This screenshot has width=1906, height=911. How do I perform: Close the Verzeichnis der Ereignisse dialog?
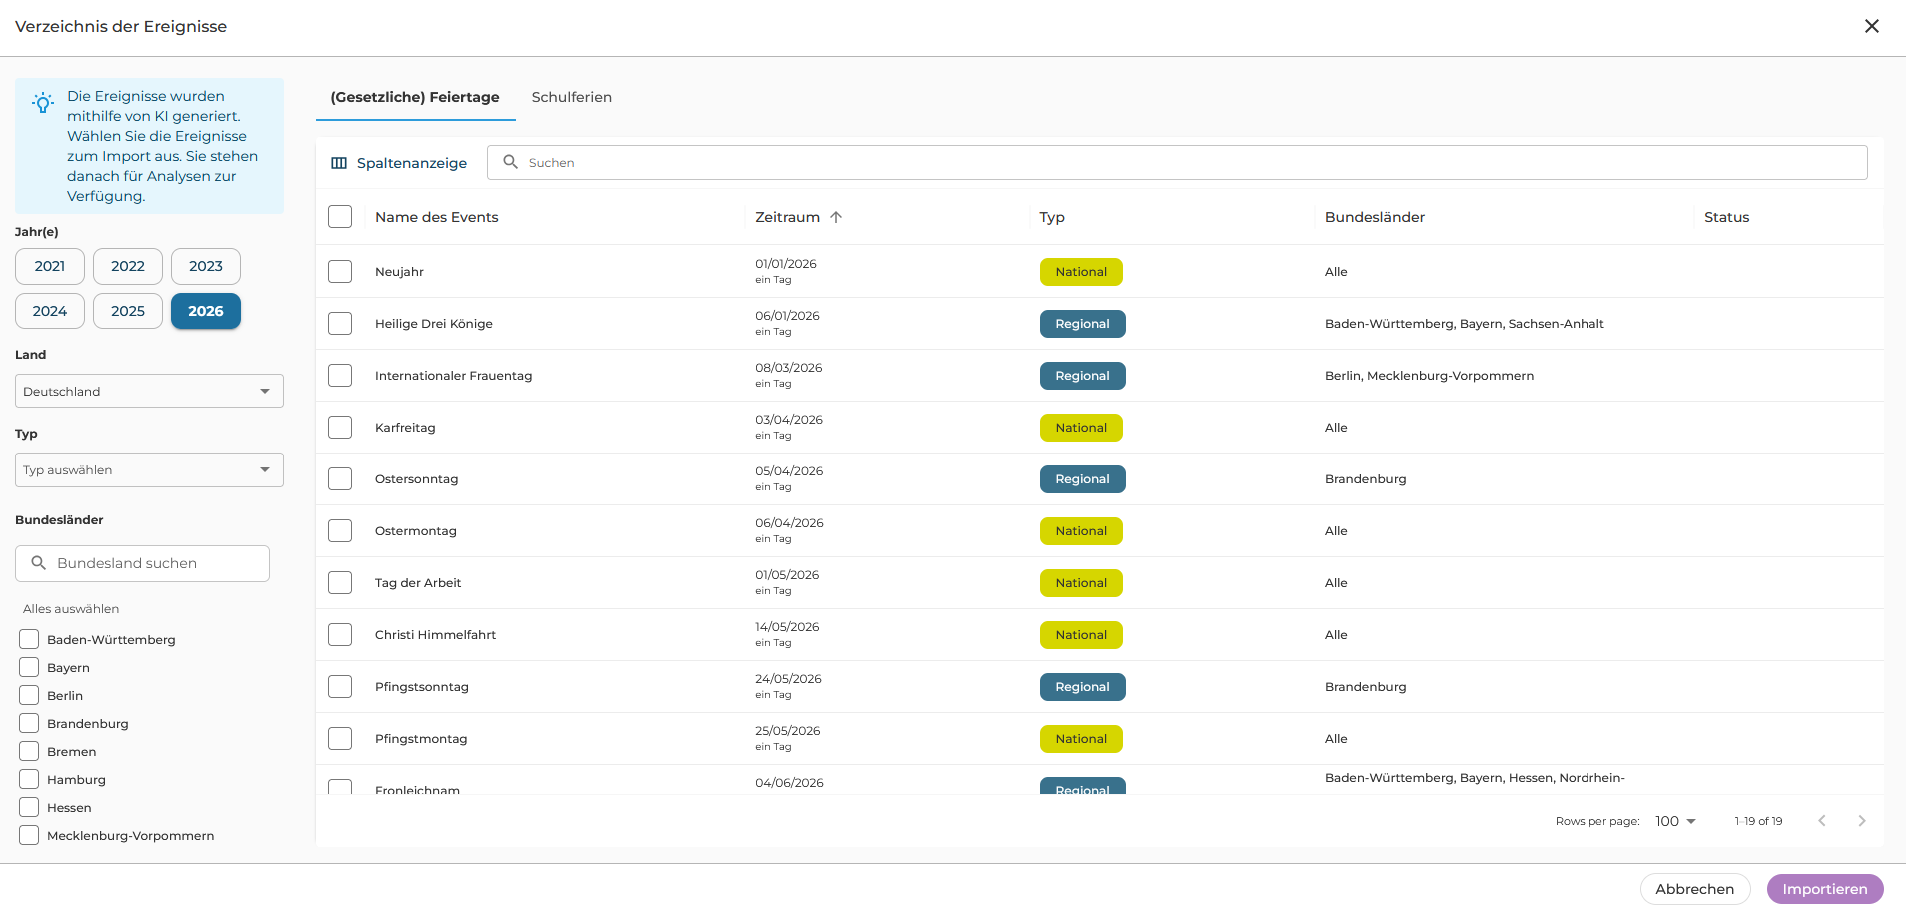tap(1872, 26)
